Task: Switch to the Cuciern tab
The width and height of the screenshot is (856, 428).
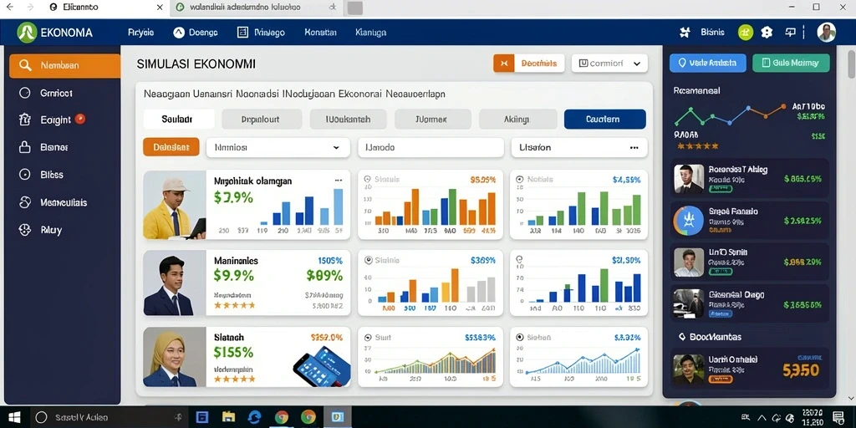Action: (x=604, y=119)
